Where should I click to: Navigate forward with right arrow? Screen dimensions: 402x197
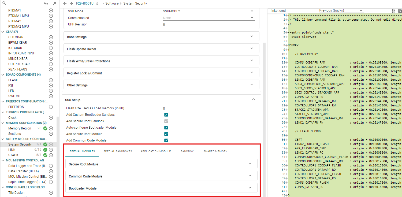[71, 3]
